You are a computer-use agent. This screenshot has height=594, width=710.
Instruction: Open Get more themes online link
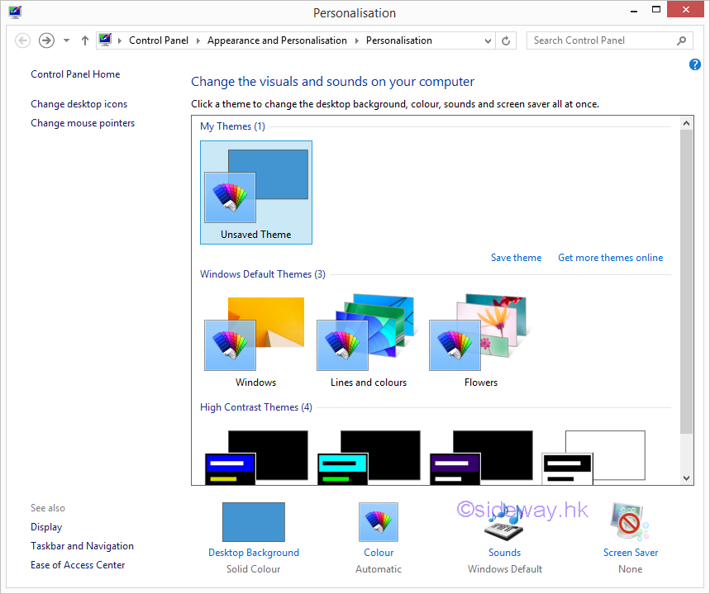[x=610, y=258]
